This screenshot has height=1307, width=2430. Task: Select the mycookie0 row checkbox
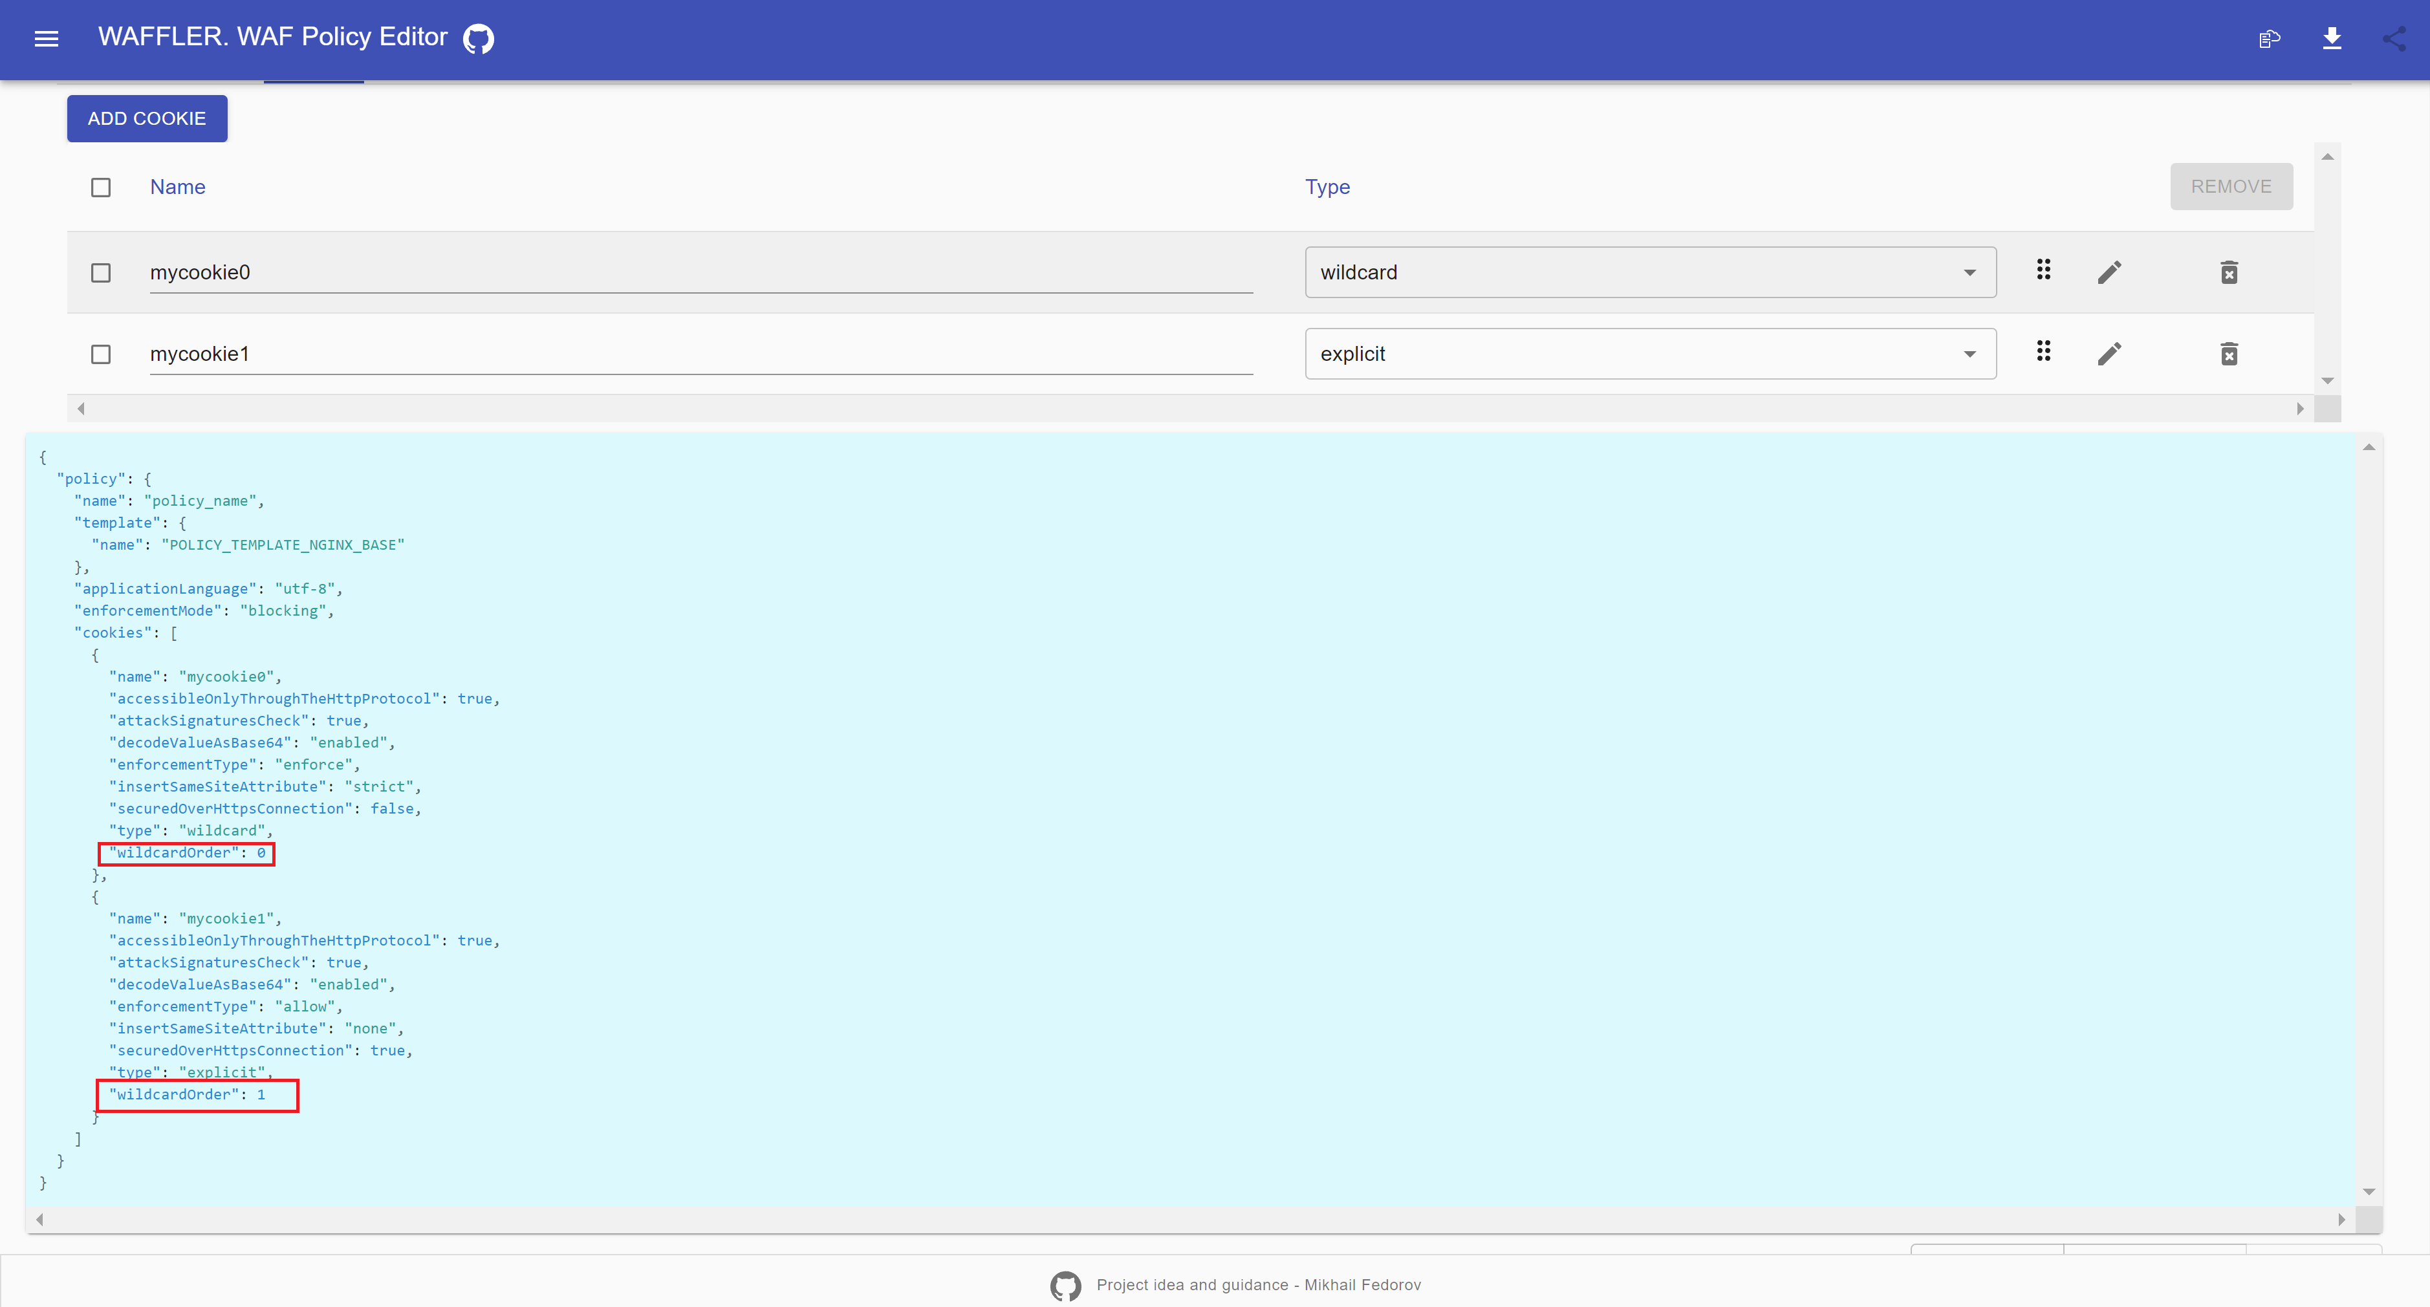tap(101, 272)
